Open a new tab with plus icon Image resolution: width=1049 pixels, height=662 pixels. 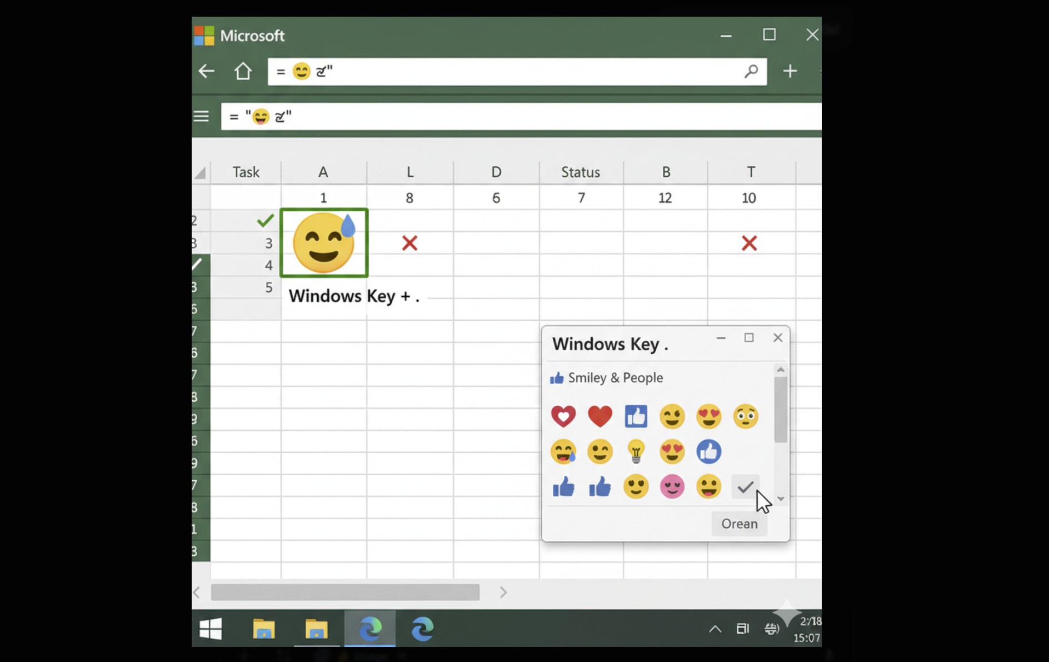pos(790,71)
